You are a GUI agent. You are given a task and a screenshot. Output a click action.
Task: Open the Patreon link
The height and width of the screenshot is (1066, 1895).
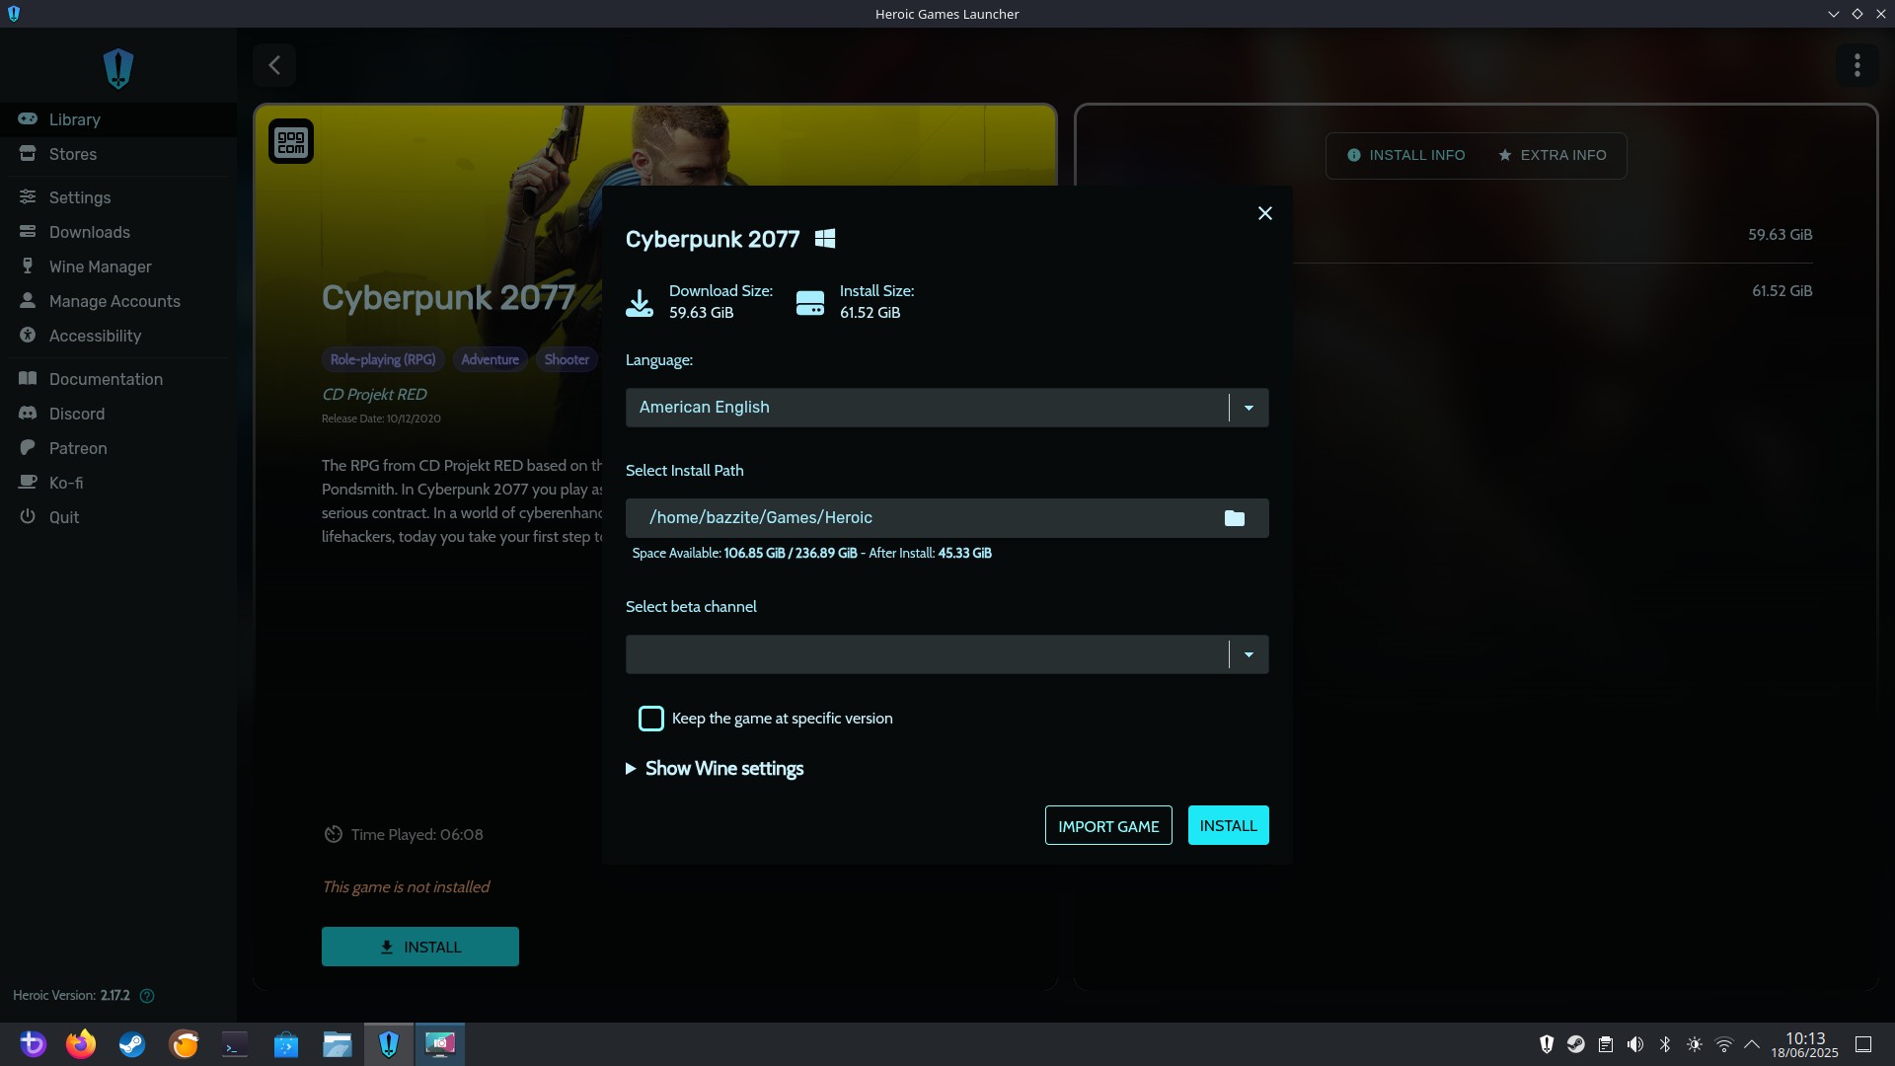[x=118, y=448]
